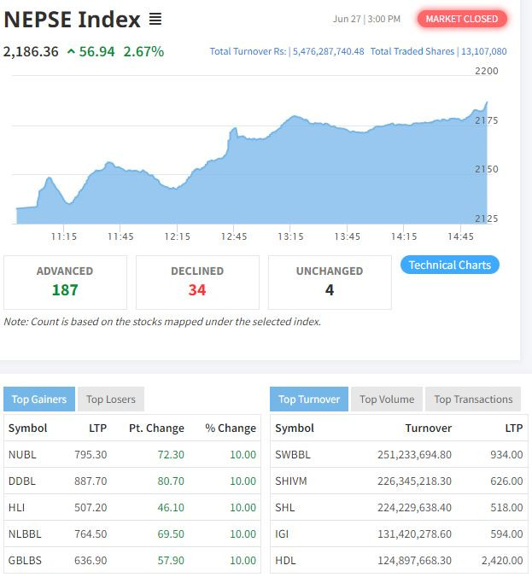Viewport: 532px width, 583px height.
Task: Select the Top Turnover tab
Action: [x=309, y=399]
